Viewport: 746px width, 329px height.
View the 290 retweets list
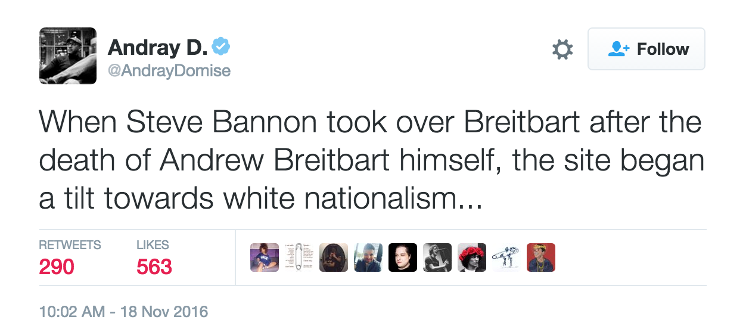57,266
